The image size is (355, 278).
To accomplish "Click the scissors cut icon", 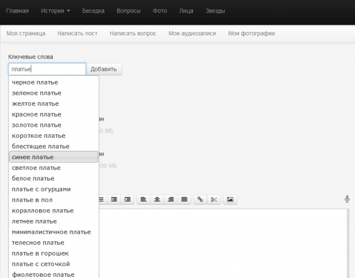I will pos(214,199).
